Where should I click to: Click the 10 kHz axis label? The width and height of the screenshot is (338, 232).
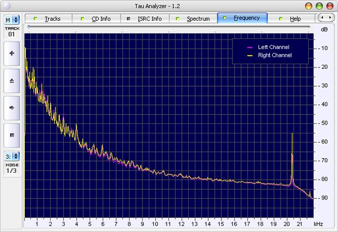tap(155, 224)
